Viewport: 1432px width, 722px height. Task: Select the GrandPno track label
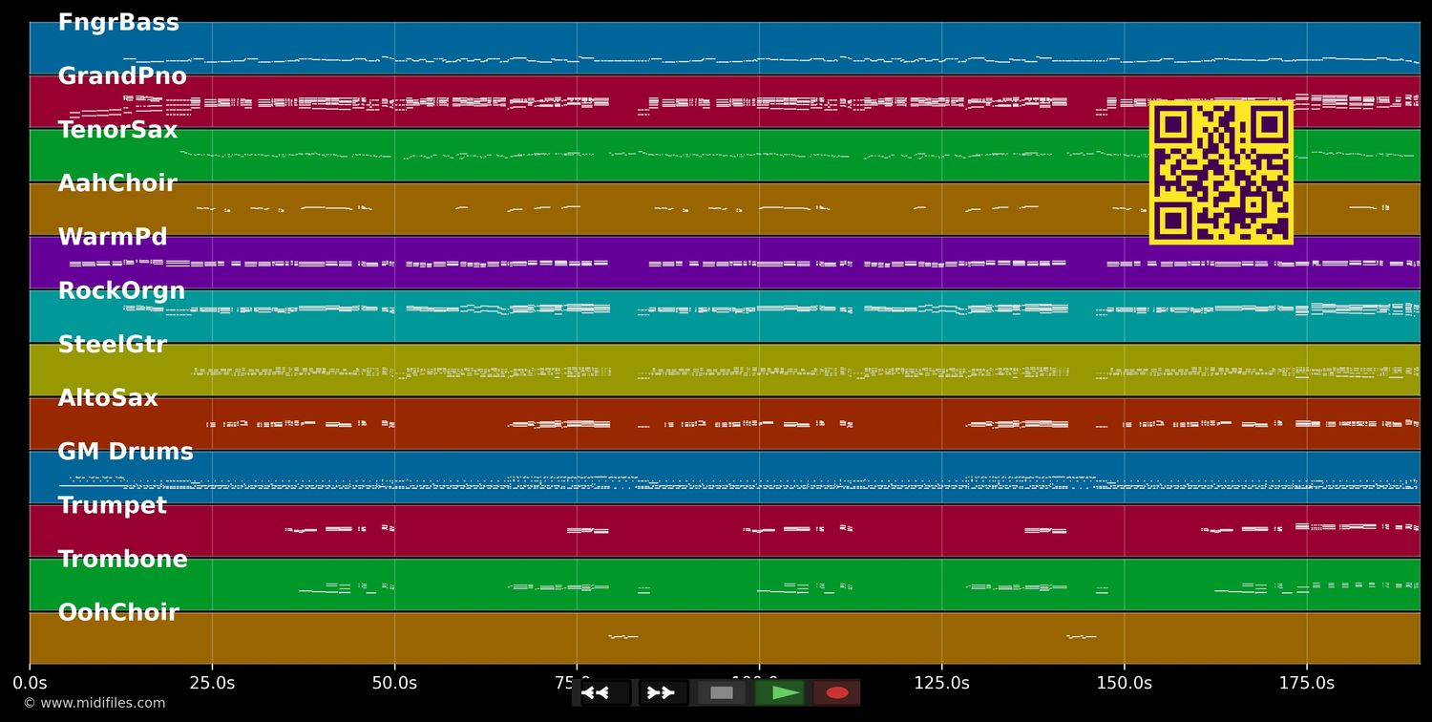(x=122, y=76)
